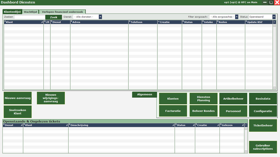
Task: Click the search icon in Klantenlijst Klant column
Action: 42,22
